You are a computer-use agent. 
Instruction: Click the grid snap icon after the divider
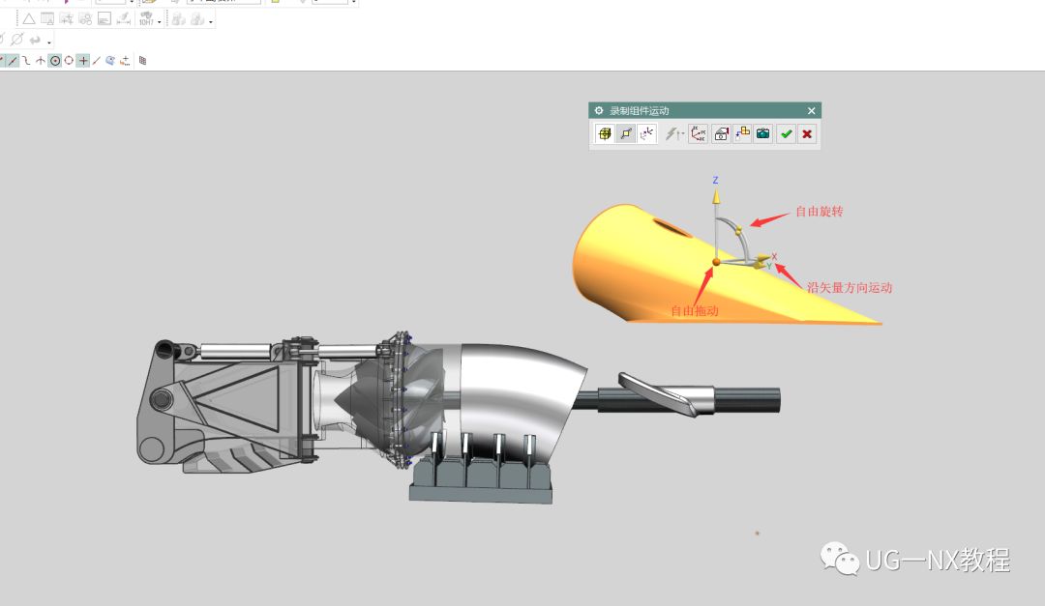(x=142, y=61)
